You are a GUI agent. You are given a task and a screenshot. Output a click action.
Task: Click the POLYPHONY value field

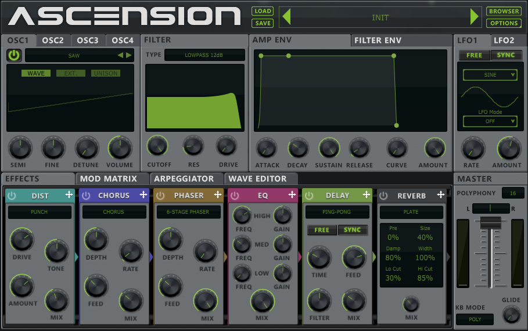pyautogui.click(x=513, y=193)
